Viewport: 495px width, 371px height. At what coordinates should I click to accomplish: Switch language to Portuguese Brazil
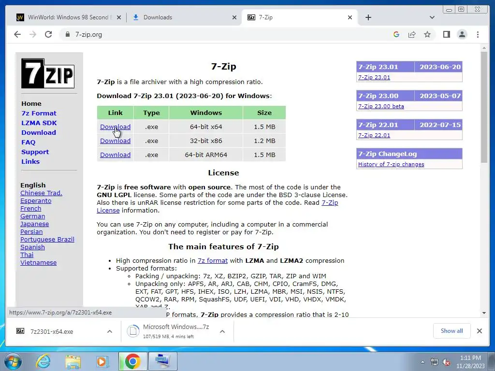pyautogui.click(x=47, y=240)
